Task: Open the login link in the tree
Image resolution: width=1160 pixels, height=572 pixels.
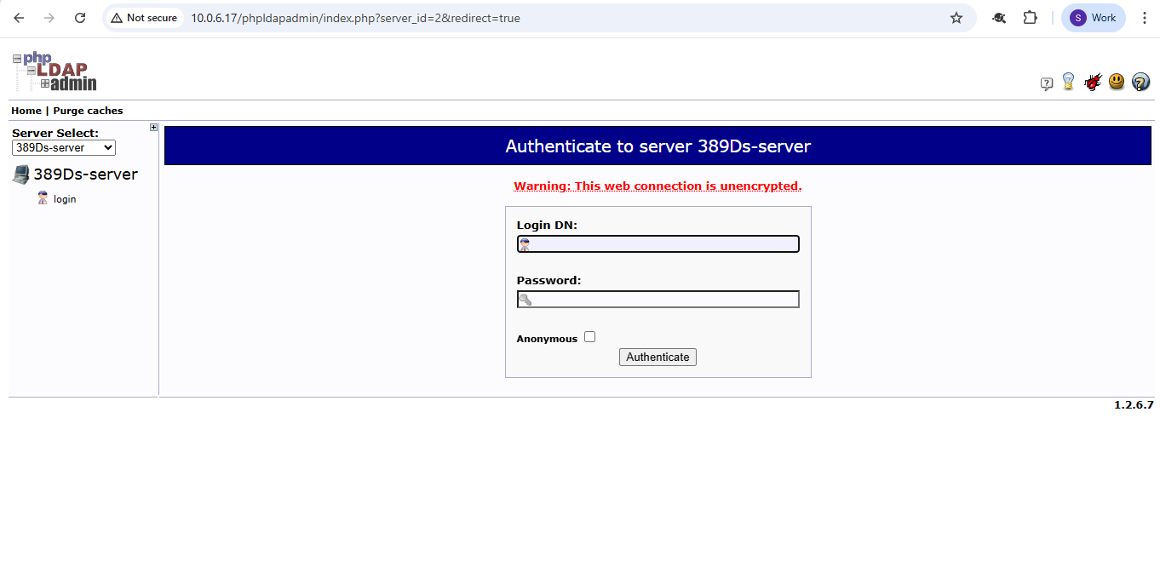Action: coord(65,199)
